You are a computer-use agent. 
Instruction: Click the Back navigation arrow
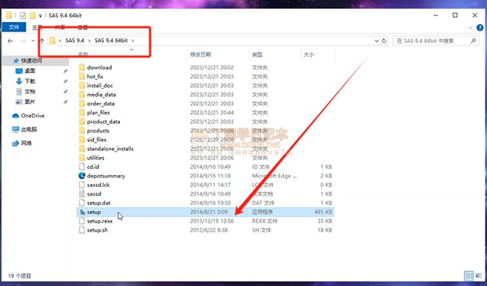tap(10, 41)
